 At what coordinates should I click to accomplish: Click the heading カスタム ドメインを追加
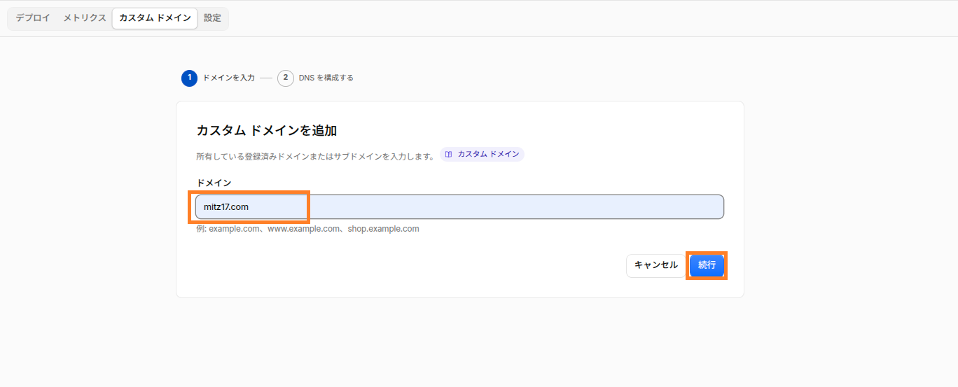point(267,130)
